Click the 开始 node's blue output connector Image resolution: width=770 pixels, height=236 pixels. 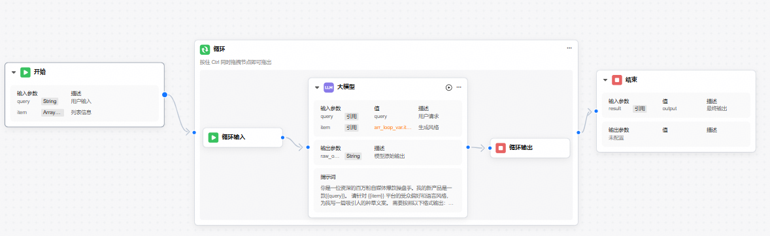point(165,95)
